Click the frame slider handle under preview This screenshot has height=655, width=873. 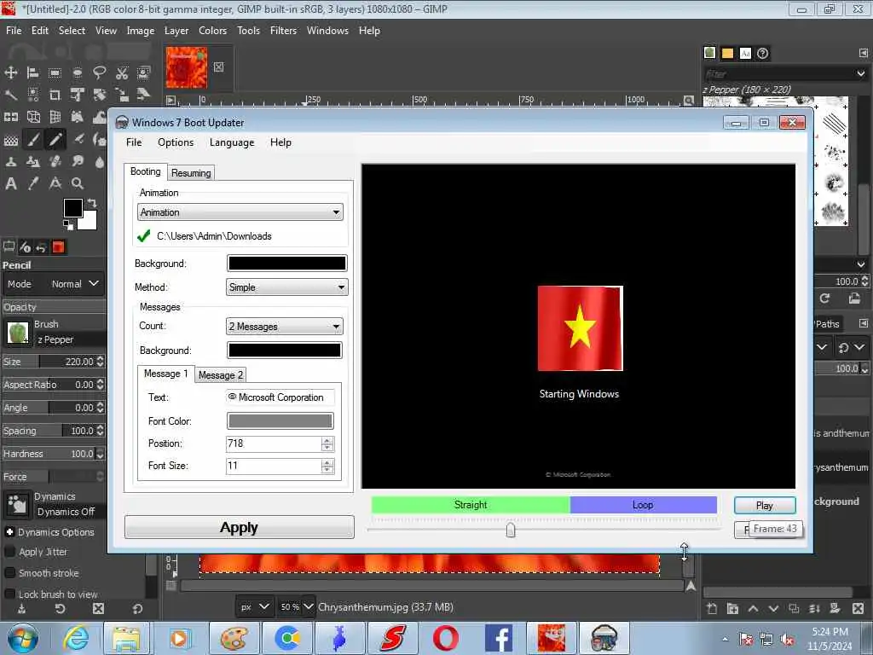511,529
